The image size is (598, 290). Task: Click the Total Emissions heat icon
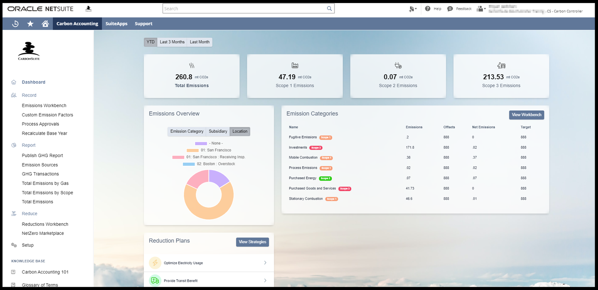tap(192, 66)
